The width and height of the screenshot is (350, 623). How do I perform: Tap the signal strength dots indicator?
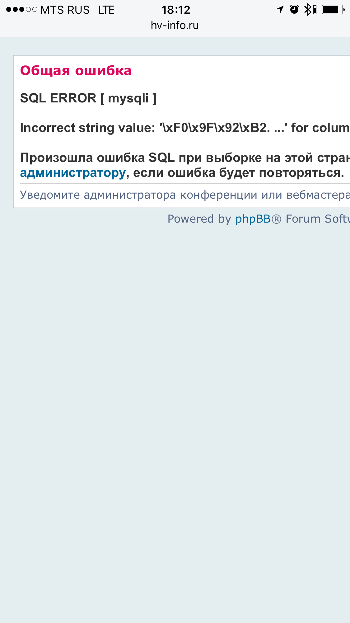coord(22,10)
